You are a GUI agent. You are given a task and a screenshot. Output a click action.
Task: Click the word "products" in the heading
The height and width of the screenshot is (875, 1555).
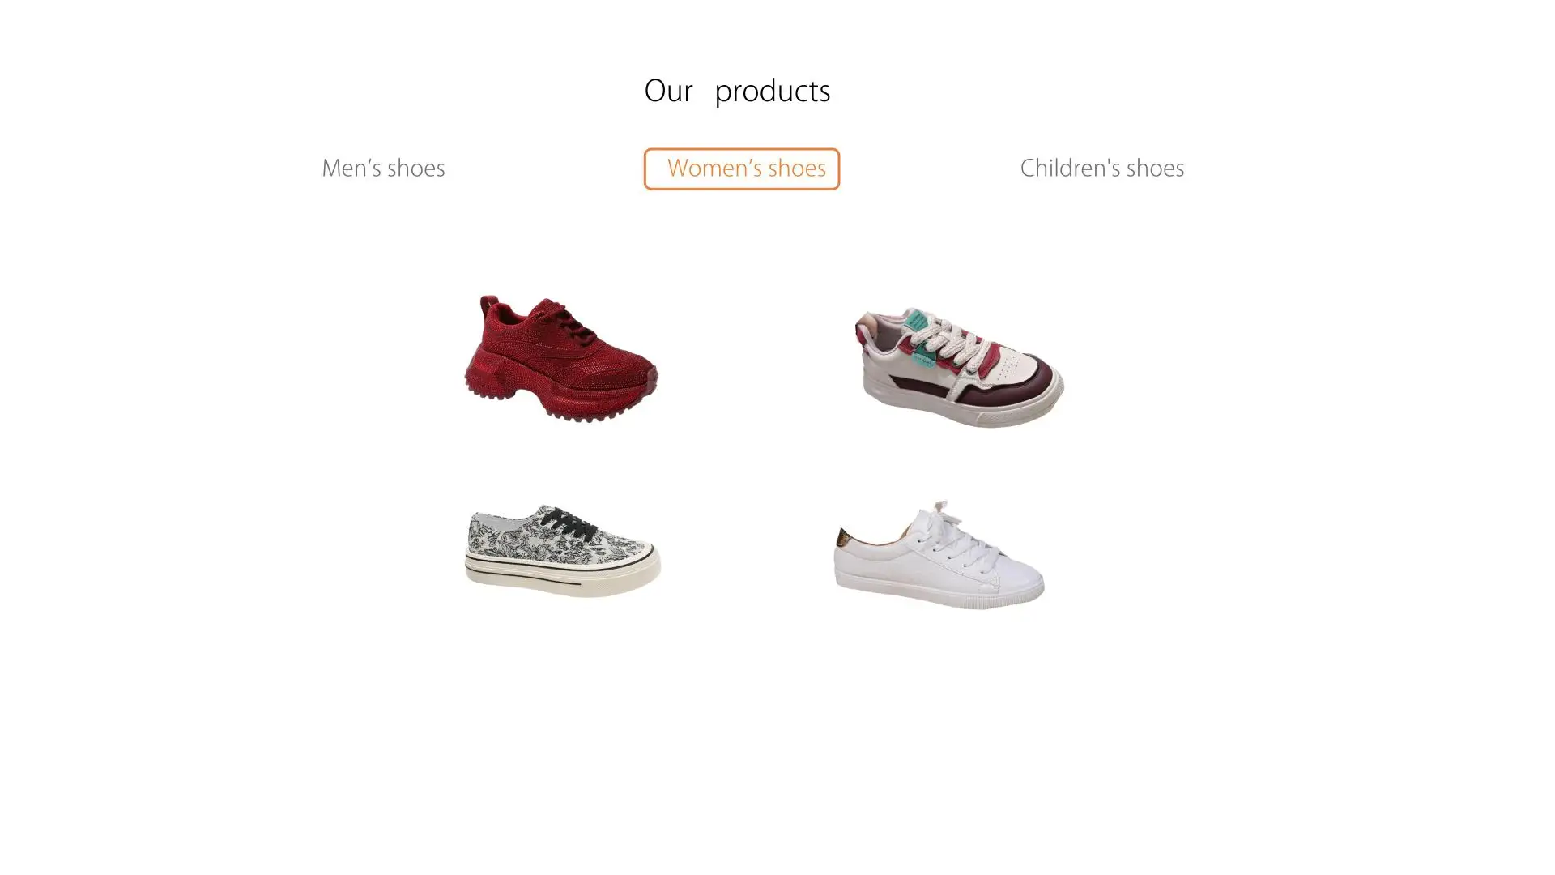coord(772,92)
